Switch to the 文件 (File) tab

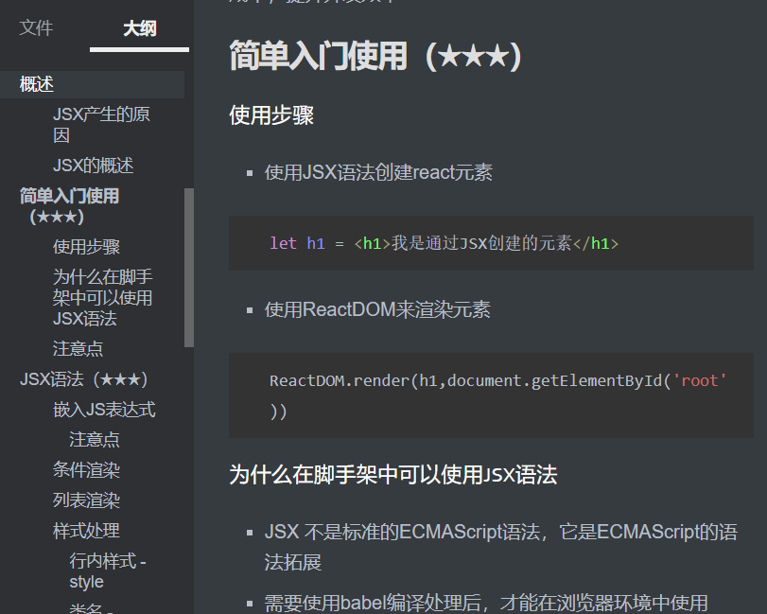(x=36, y=28)
